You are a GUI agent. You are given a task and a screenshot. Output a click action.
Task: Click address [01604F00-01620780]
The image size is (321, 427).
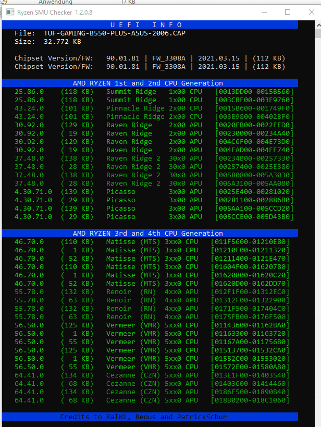point(250,267)
